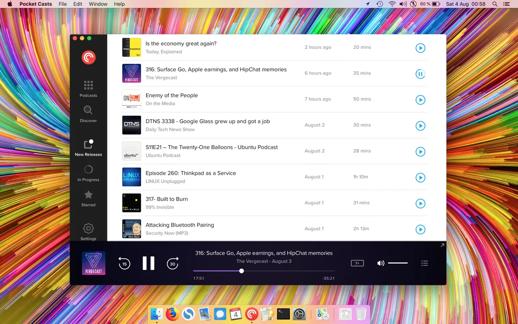This screenshot has height=324, width=518.
Task: Open Settings gear in sidebar
Action: pyautogui.click(x=88, y=231)
